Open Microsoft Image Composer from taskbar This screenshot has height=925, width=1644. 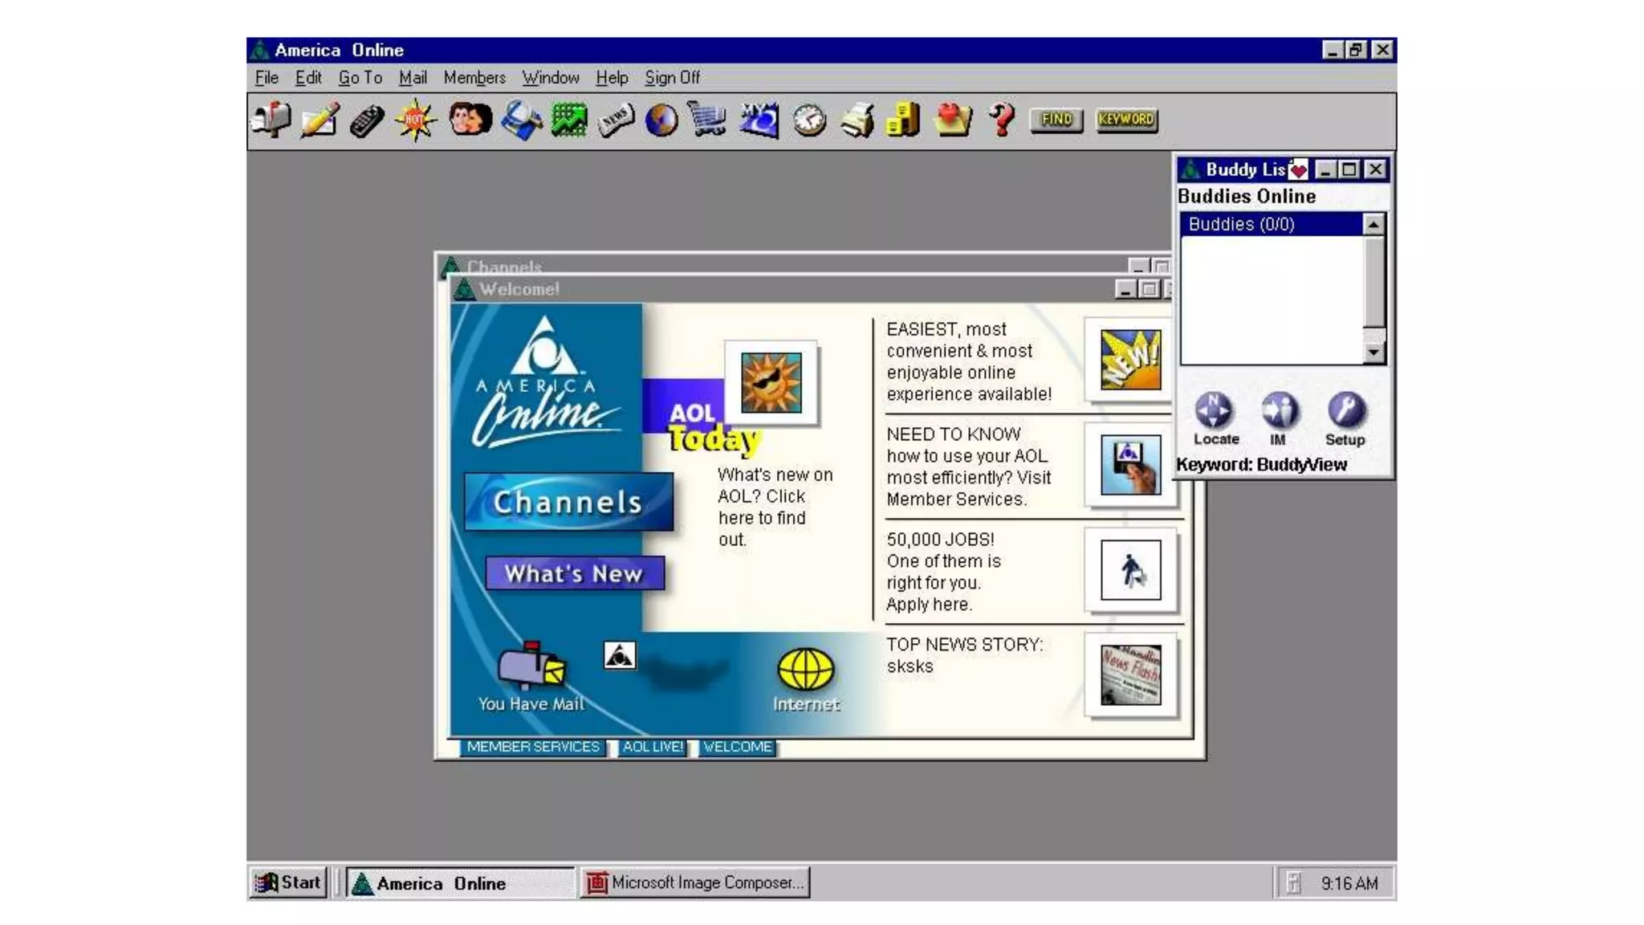(x=695, y=882)
